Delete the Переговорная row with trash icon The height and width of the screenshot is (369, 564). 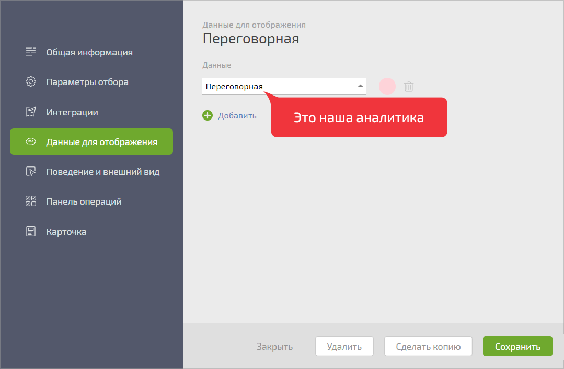point(408,87)
